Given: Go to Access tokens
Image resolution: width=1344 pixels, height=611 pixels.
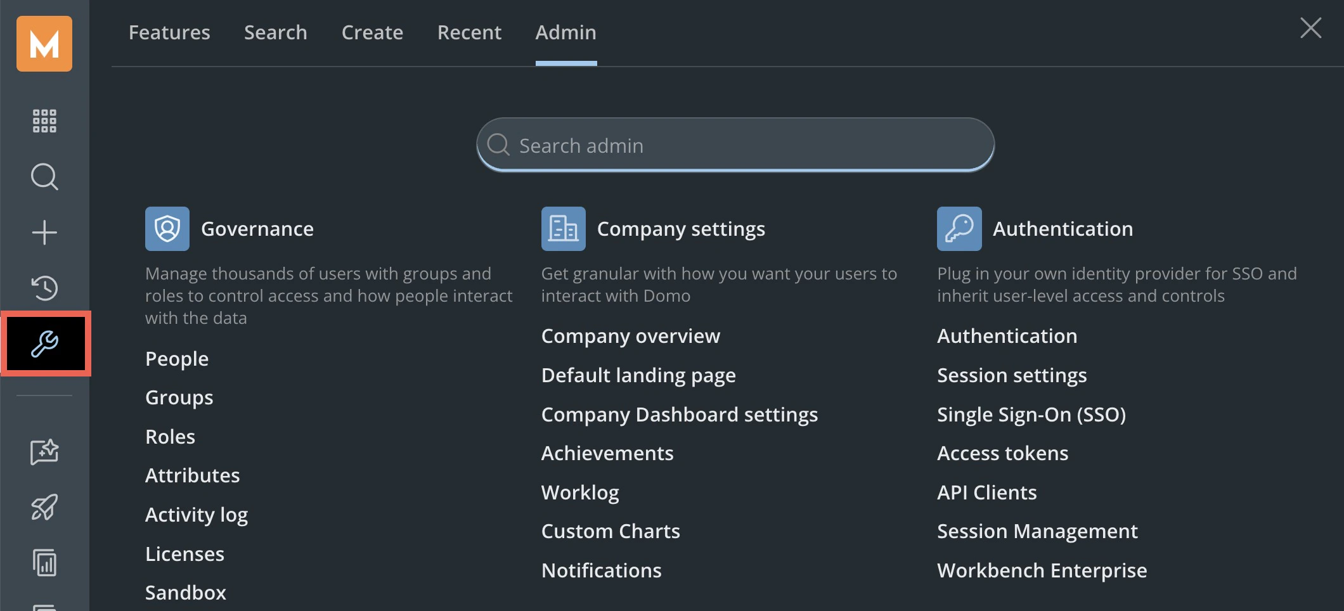Looking at the screenshot, I should click(x=1003, y=453).
